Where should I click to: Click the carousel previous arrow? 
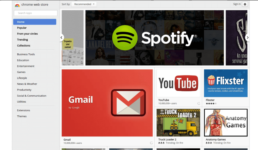coord(62,37)
